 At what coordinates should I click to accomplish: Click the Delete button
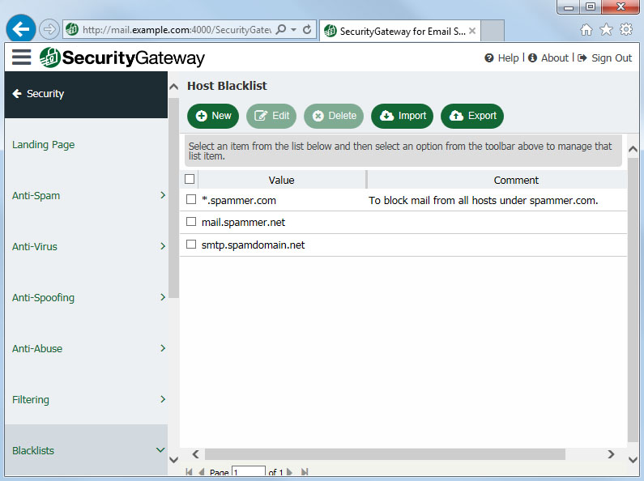coord(334,116)
